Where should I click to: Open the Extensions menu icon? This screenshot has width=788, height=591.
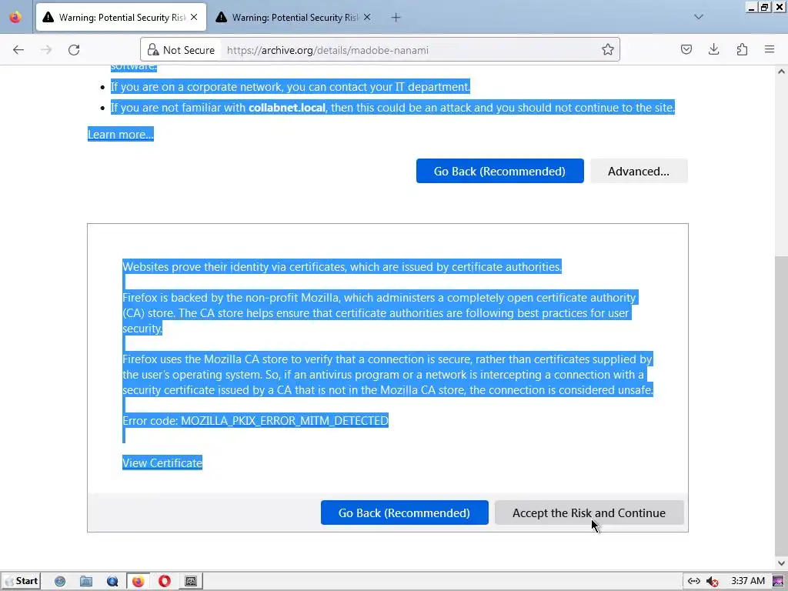742,49
